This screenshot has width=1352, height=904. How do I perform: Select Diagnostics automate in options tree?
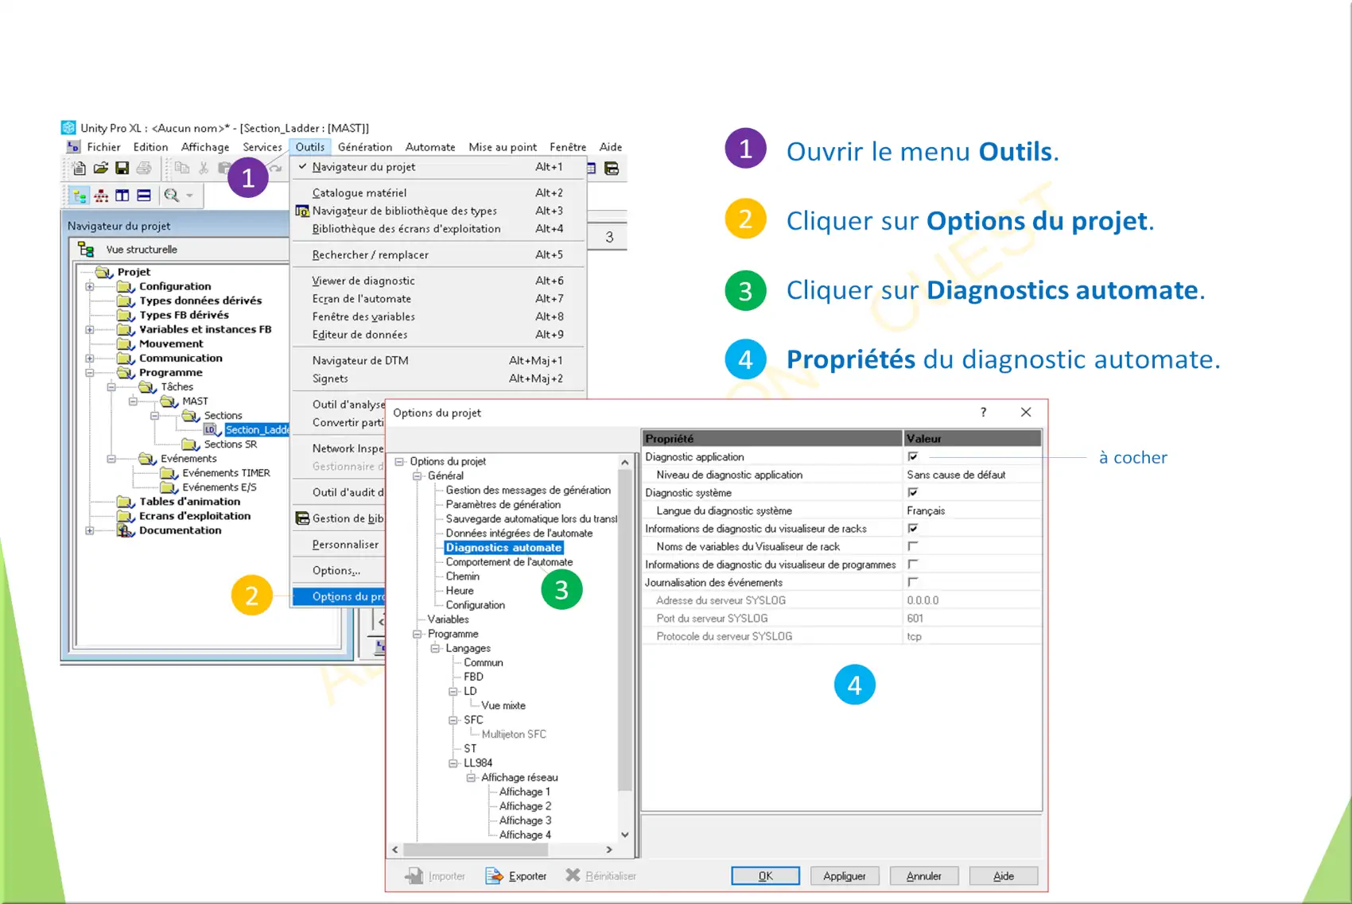503,548
